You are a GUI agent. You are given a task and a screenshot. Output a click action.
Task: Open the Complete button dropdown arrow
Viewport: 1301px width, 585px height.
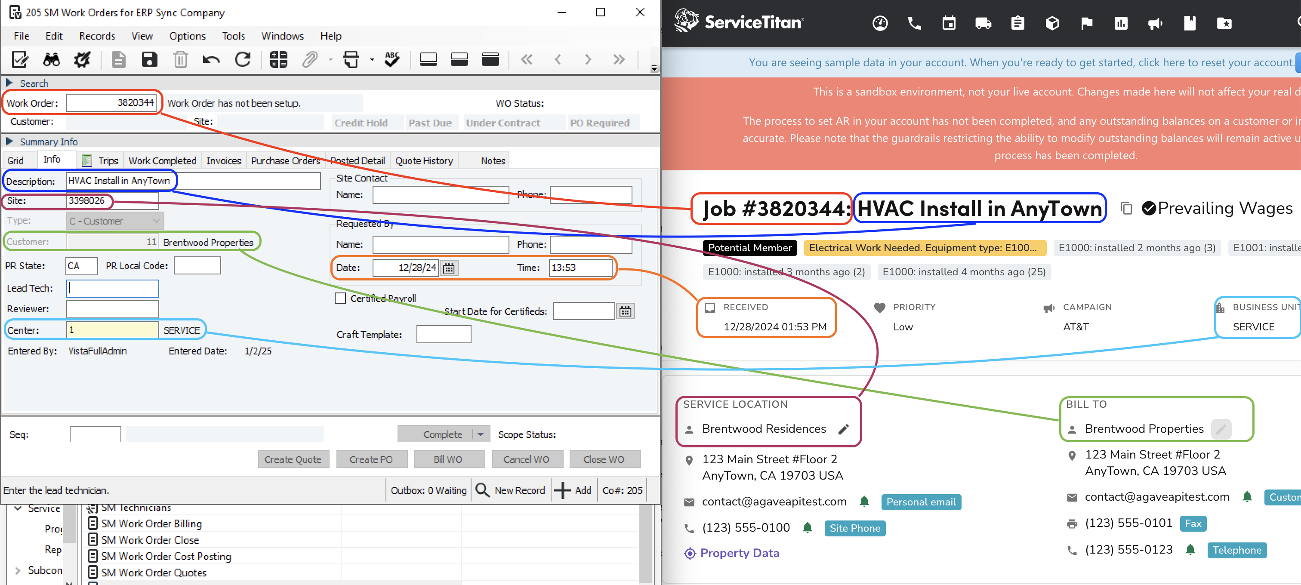tap(480, 434)
